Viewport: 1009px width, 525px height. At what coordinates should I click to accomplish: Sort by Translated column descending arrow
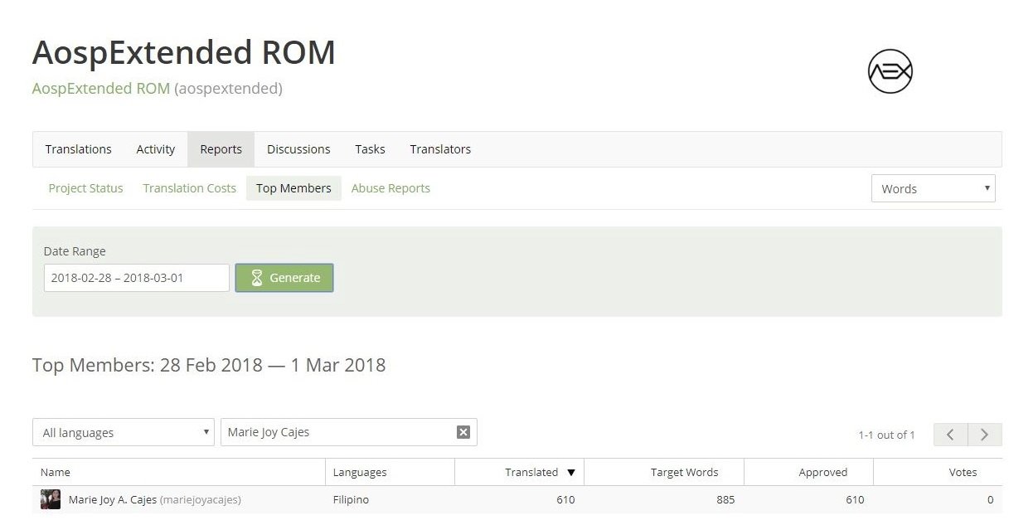click(570, 473)
